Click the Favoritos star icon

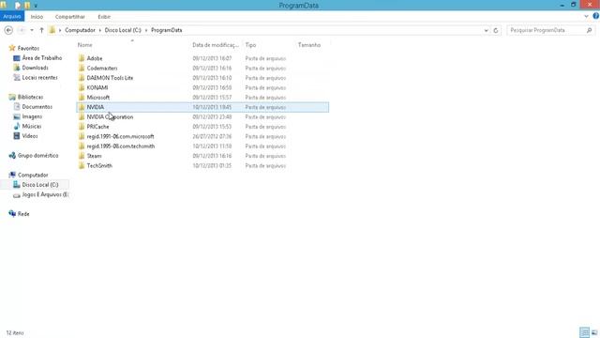[12, 48]
